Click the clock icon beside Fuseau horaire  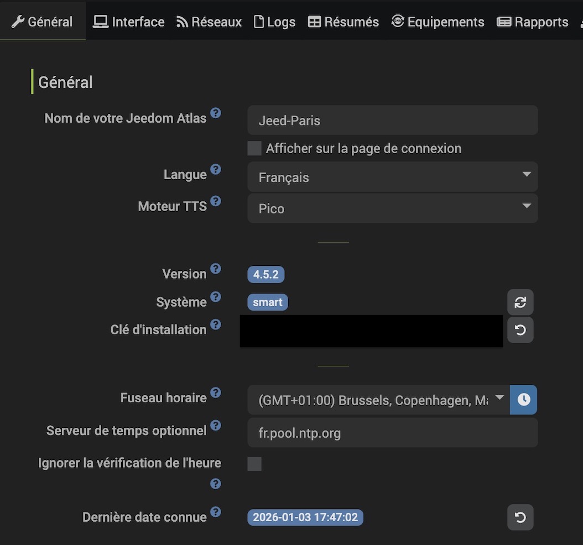pyautogui.click(x=524, y=400)
